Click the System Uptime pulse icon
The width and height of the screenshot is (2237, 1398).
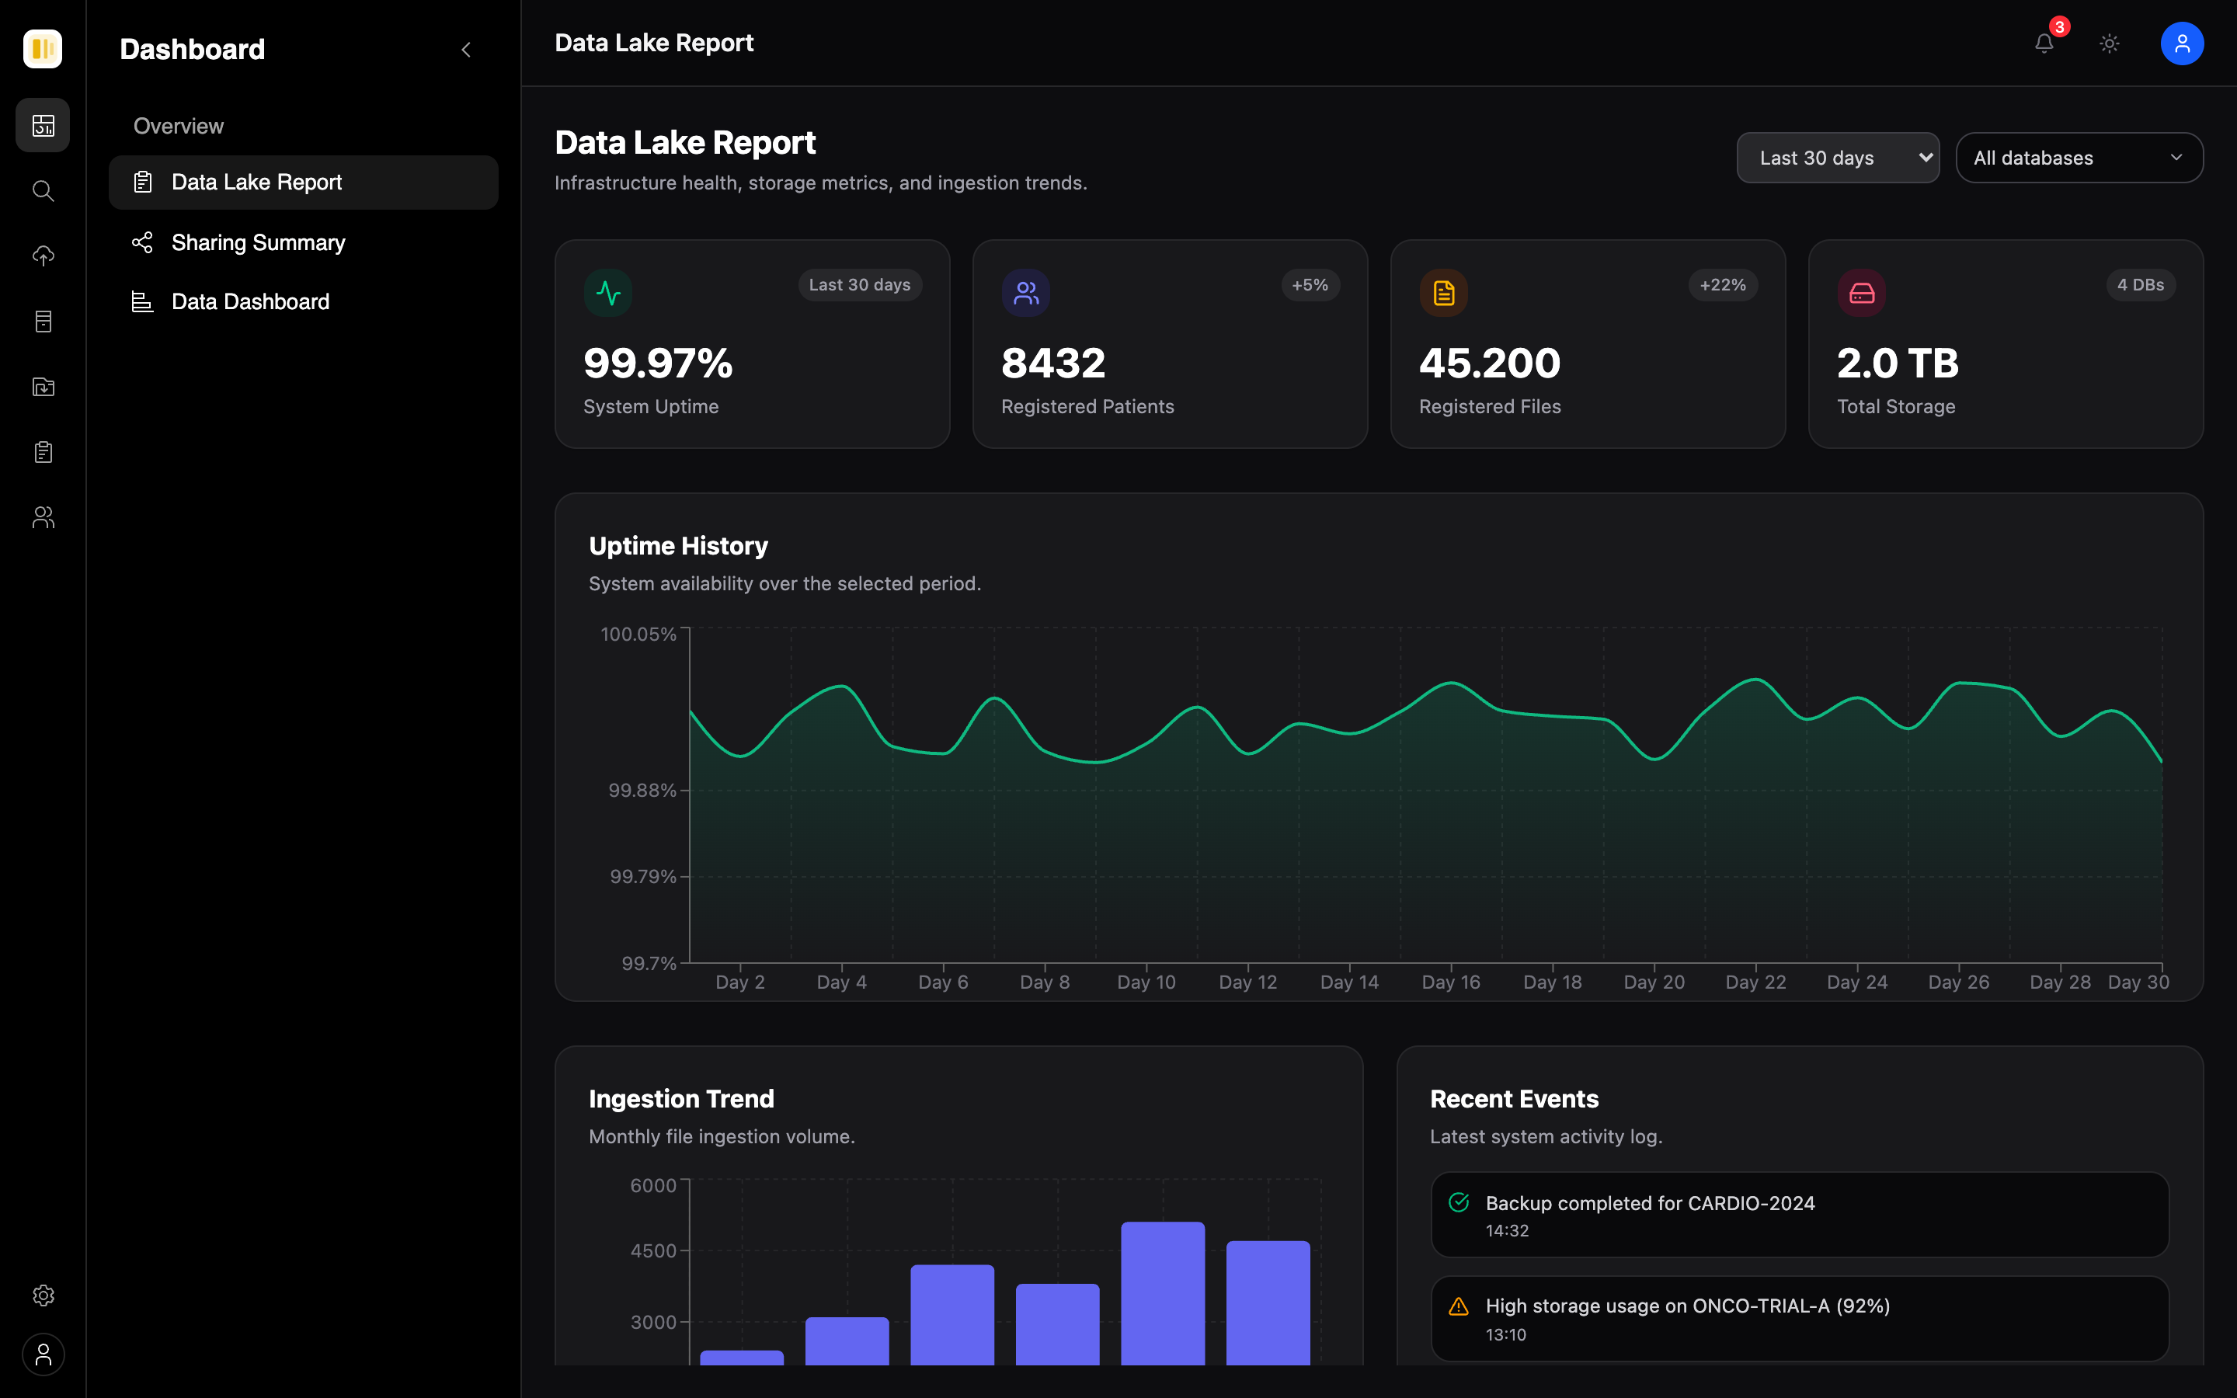(608, 293)
